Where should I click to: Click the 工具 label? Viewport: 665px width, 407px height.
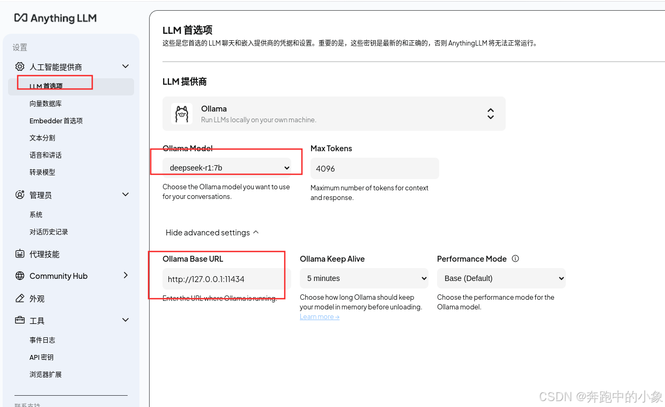(x=37, y=321)
